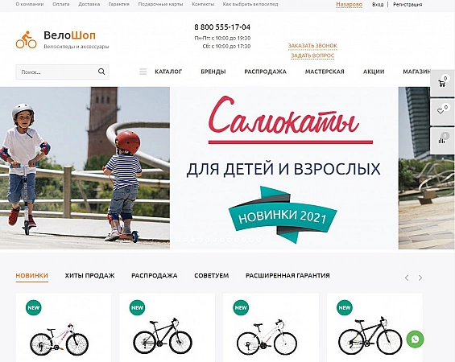Open the hamburger catalog menu icon
This screenshot has width=455, height=362.
point(143,72)
